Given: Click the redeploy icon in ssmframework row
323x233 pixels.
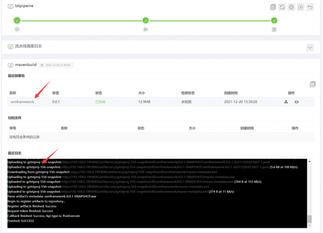Looking at the screenshot, I should pos(297,101).
